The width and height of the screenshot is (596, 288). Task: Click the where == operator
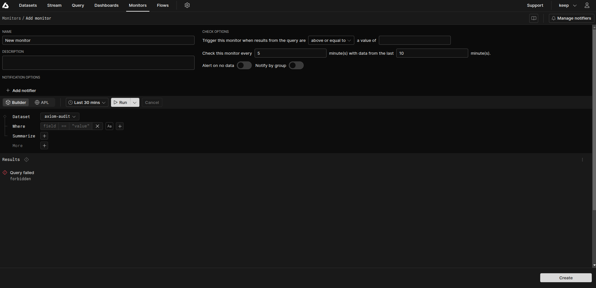[x=64, y=126]
